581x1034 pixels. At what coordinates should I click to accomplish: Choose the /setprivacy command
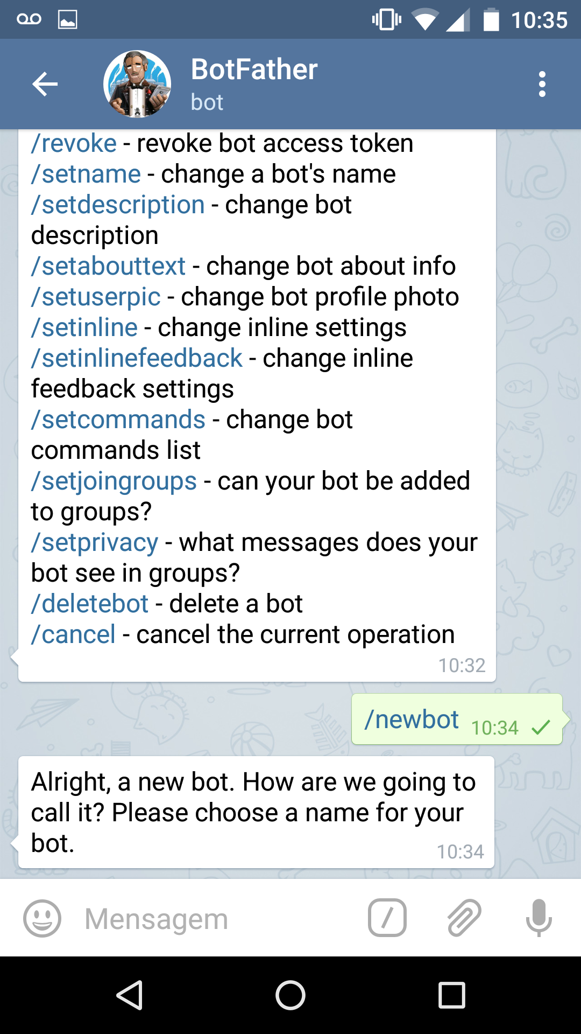95,542
